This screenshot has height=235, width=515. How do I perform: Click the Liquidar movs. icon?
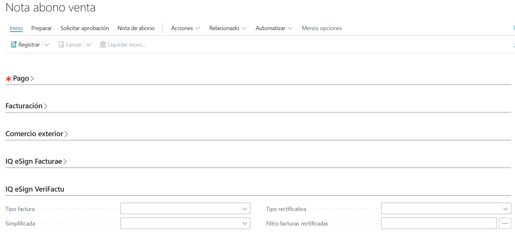[102, 45]
